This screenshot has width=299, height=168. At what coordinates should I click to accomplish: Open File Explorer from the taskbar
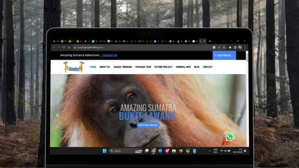(174, 151)
